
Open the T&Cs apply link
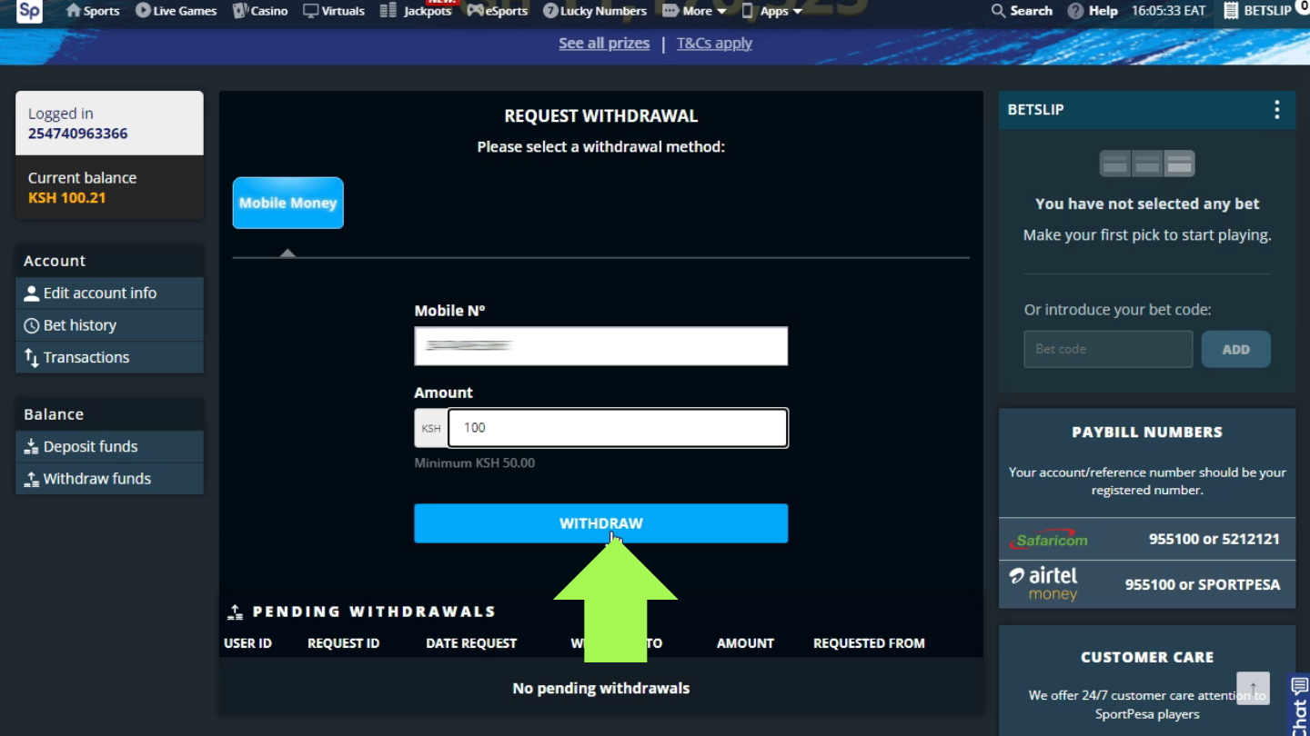[714, 43]
